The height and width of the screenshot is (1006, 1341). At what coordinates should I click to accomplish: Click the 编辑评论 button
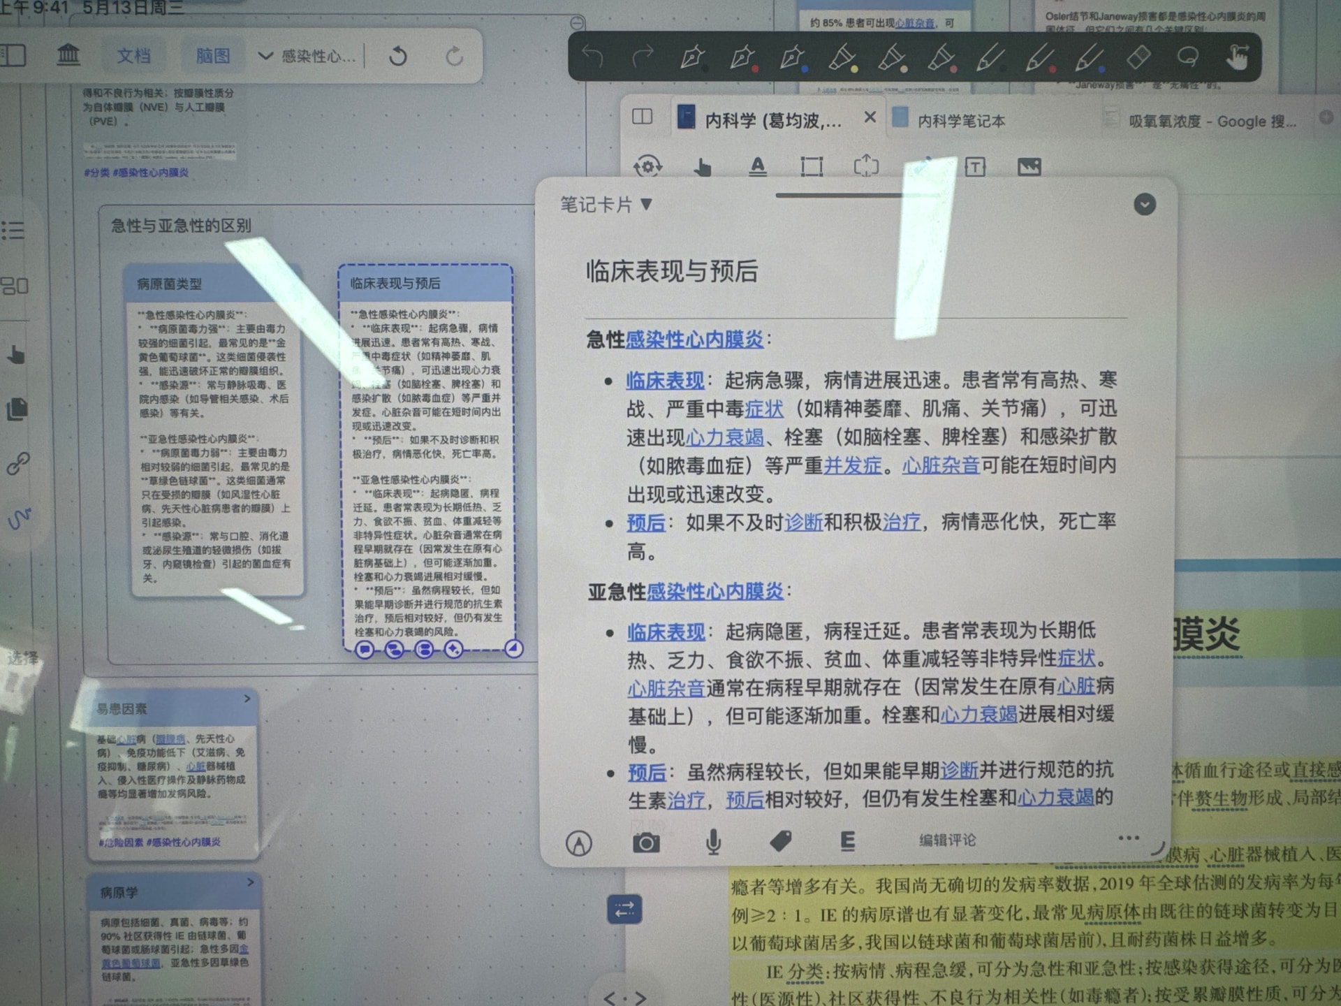click(x=947, y=840)
